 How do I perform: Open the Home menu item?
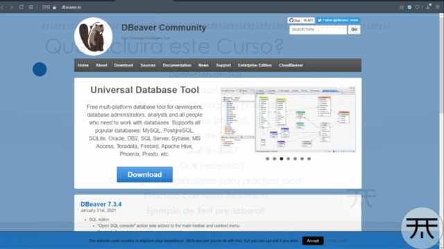tap(83, 65)
